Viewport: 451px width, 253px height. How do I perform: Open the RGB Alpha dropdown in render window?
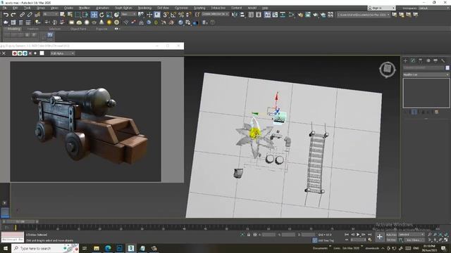tap(63, 53)
